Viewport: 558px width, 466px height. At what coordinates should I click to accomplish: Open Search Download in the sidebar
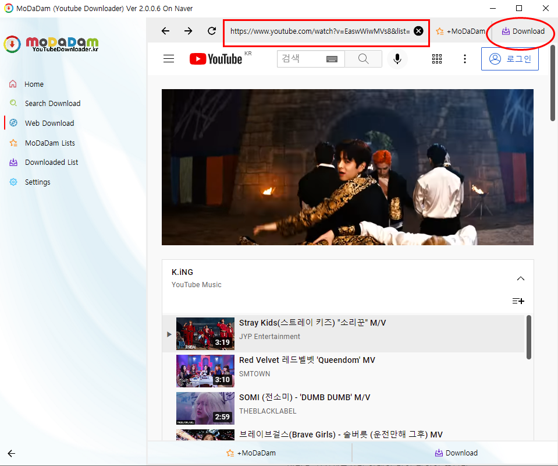coord(53,103)
